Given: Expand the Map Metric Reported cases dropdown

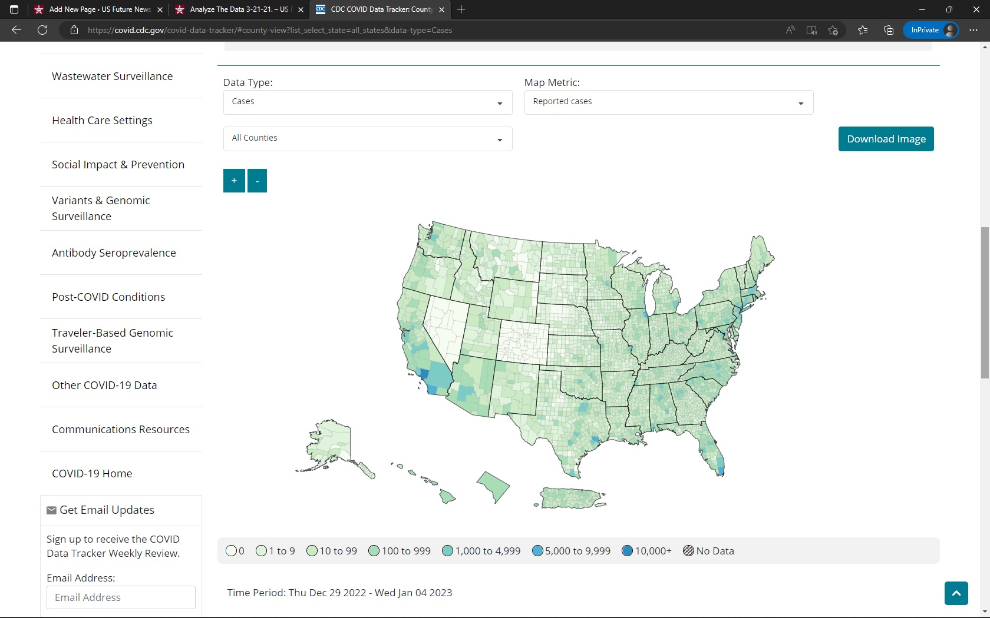Looking at the screenshot, I should tap(668, 102).
